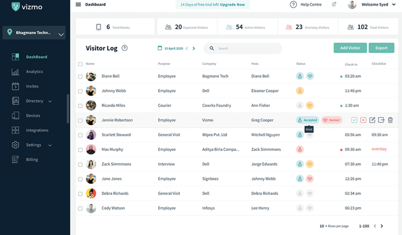Click the vizmo logo
Image resolution: width=402 pixels, height=235 pixels.
click(x=27, y=7)
